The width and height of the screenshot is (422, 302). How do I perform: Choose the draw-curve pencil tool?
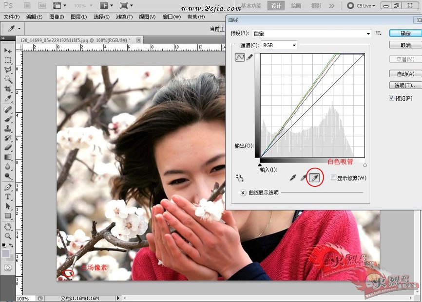pyautogui.click(x=250, y=57)
